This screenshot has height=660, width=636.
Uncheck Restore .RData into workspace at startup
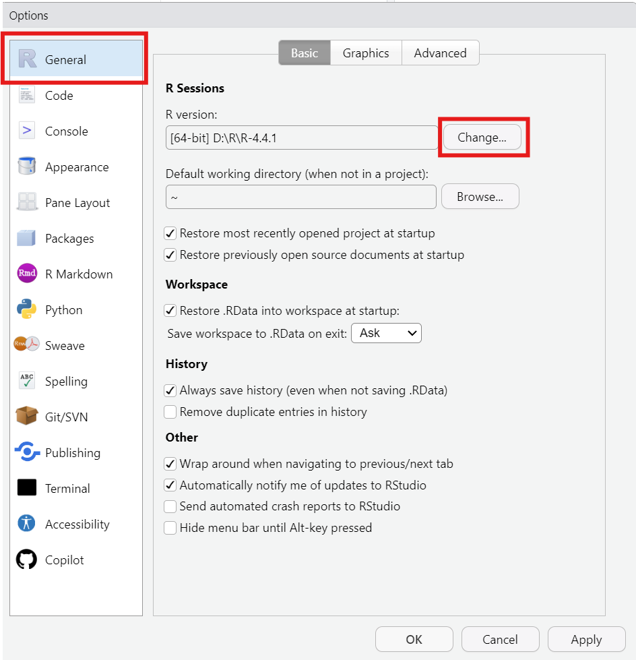pyautogui.click(x=170, y=311)
